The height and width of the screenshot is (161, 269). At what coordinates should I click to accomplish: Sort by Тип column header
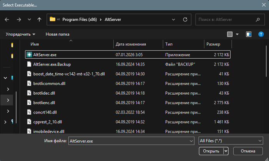pos(184,44)
